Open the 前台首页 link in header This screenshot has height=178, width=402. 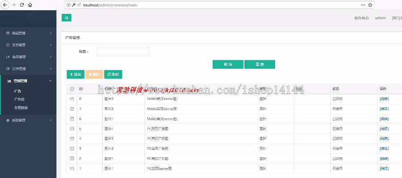pos(361,18)
